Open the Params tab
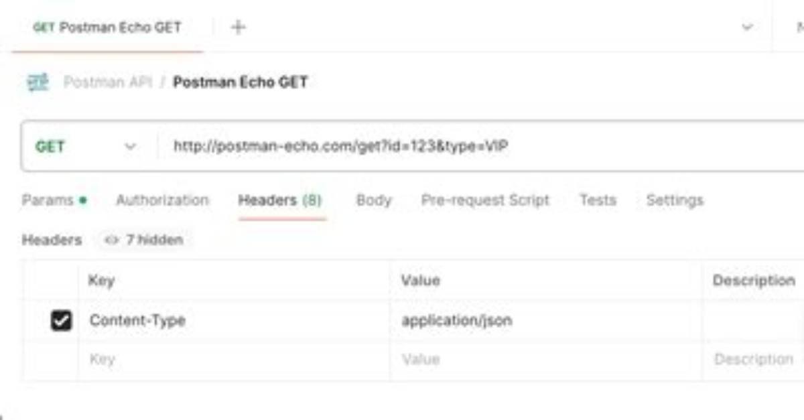Viewport: 804px width, 420px height. pyautogui.click(x=54, y=200)
